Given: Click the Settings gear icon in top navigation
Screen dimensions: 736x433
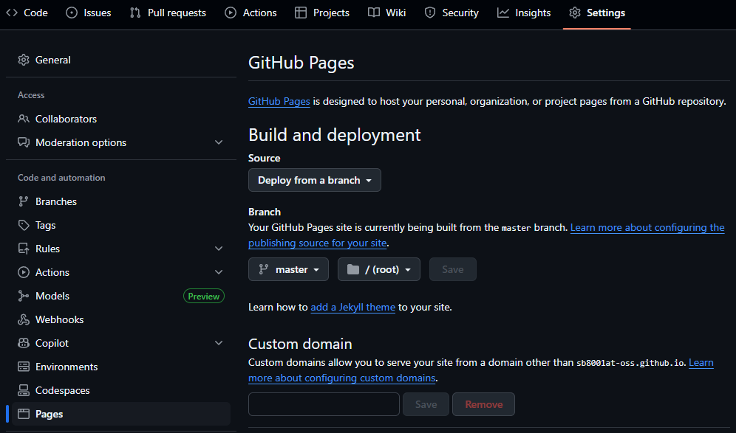Looking at the screenshot, I should 575,13.
